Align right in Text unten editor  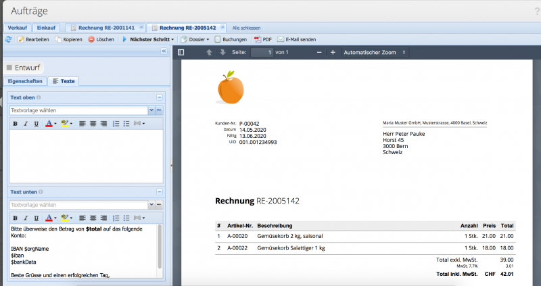103,218
